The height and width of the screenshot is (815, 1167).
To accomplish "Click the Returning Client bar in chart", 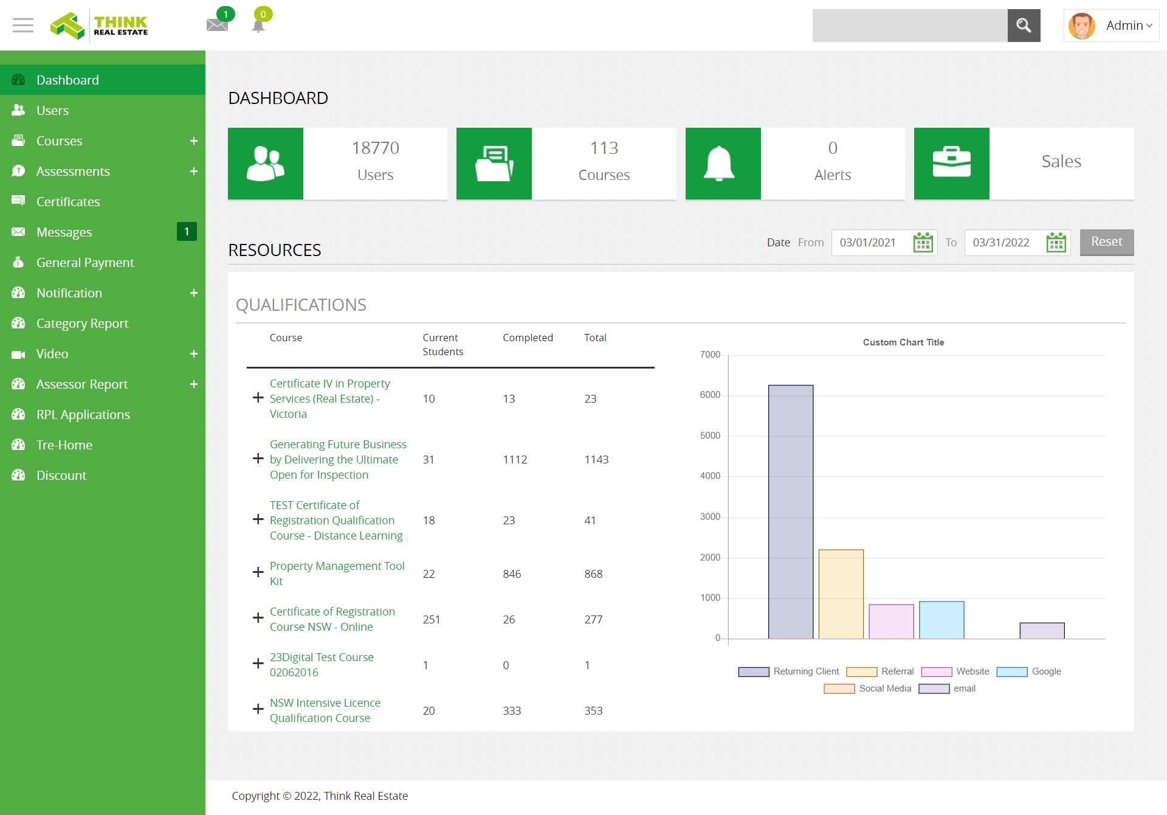I will 790,512.
